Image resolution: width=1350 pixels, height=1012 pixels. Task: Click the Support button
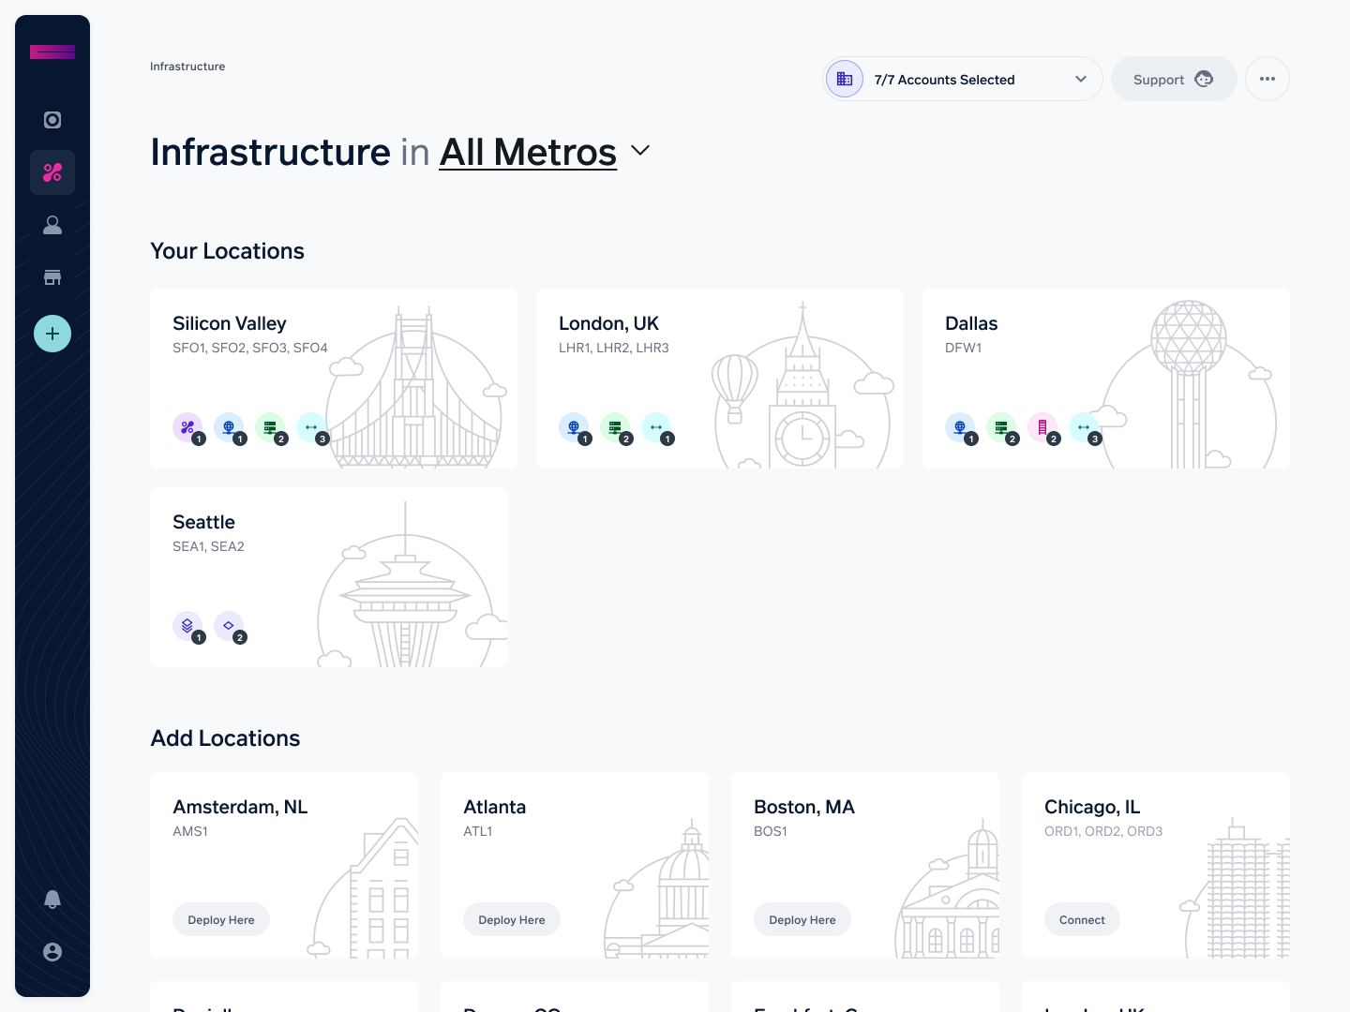(x=1174, y=79)
